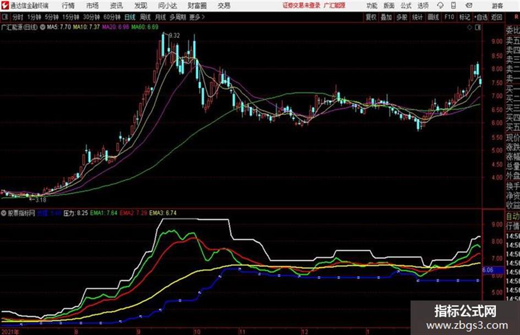Open the 公式 menu
The image size is (520, 335).
point(406,6)
